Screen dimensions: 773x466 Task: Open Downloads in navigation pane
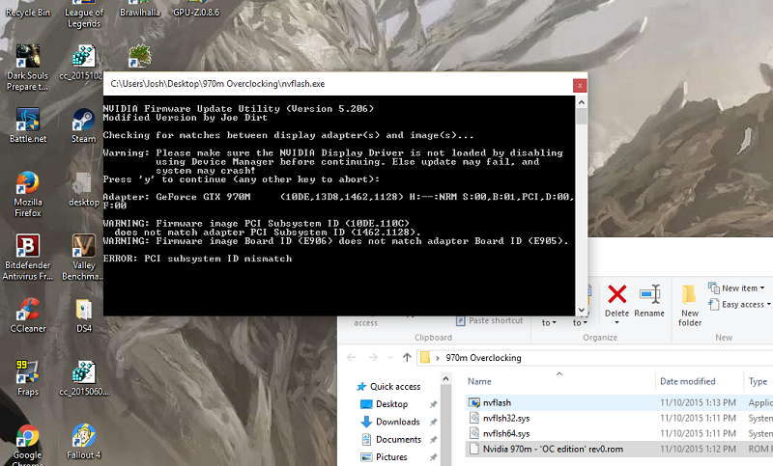pos(390,422)
